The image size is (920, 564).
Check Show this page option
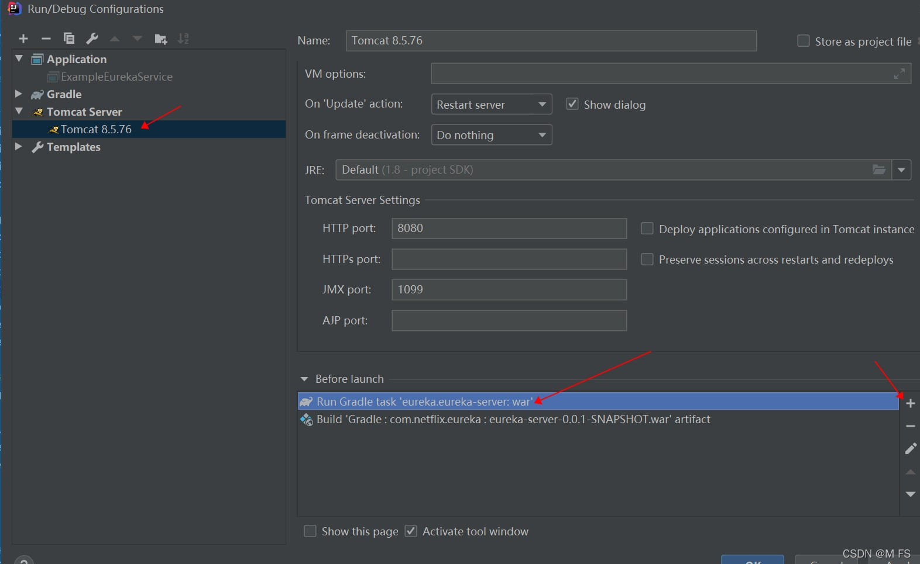click(310, 531)
